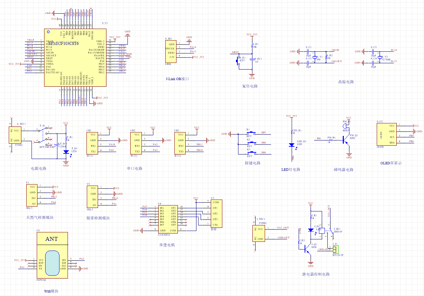Image resolution: width=424 pixels, height=296 pixels.
Task: Select the S_TEC1 TYPEC connector block
Action: click(x=15, y=135)
